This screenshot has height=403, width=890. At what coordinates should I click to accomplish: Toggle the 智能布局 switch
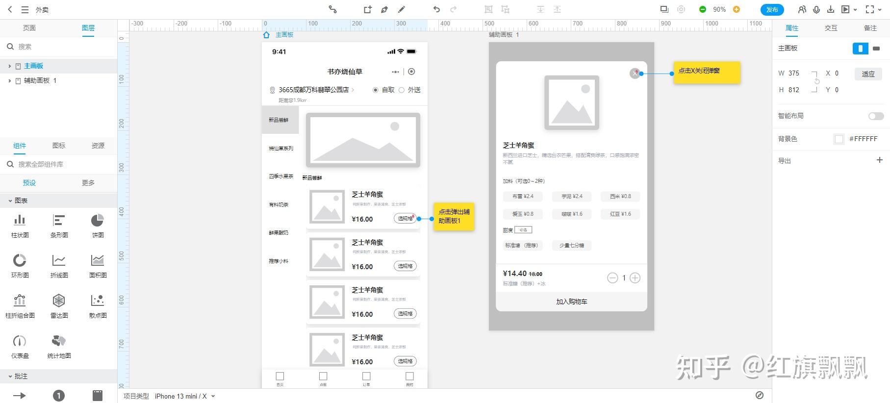click(876, 116)
